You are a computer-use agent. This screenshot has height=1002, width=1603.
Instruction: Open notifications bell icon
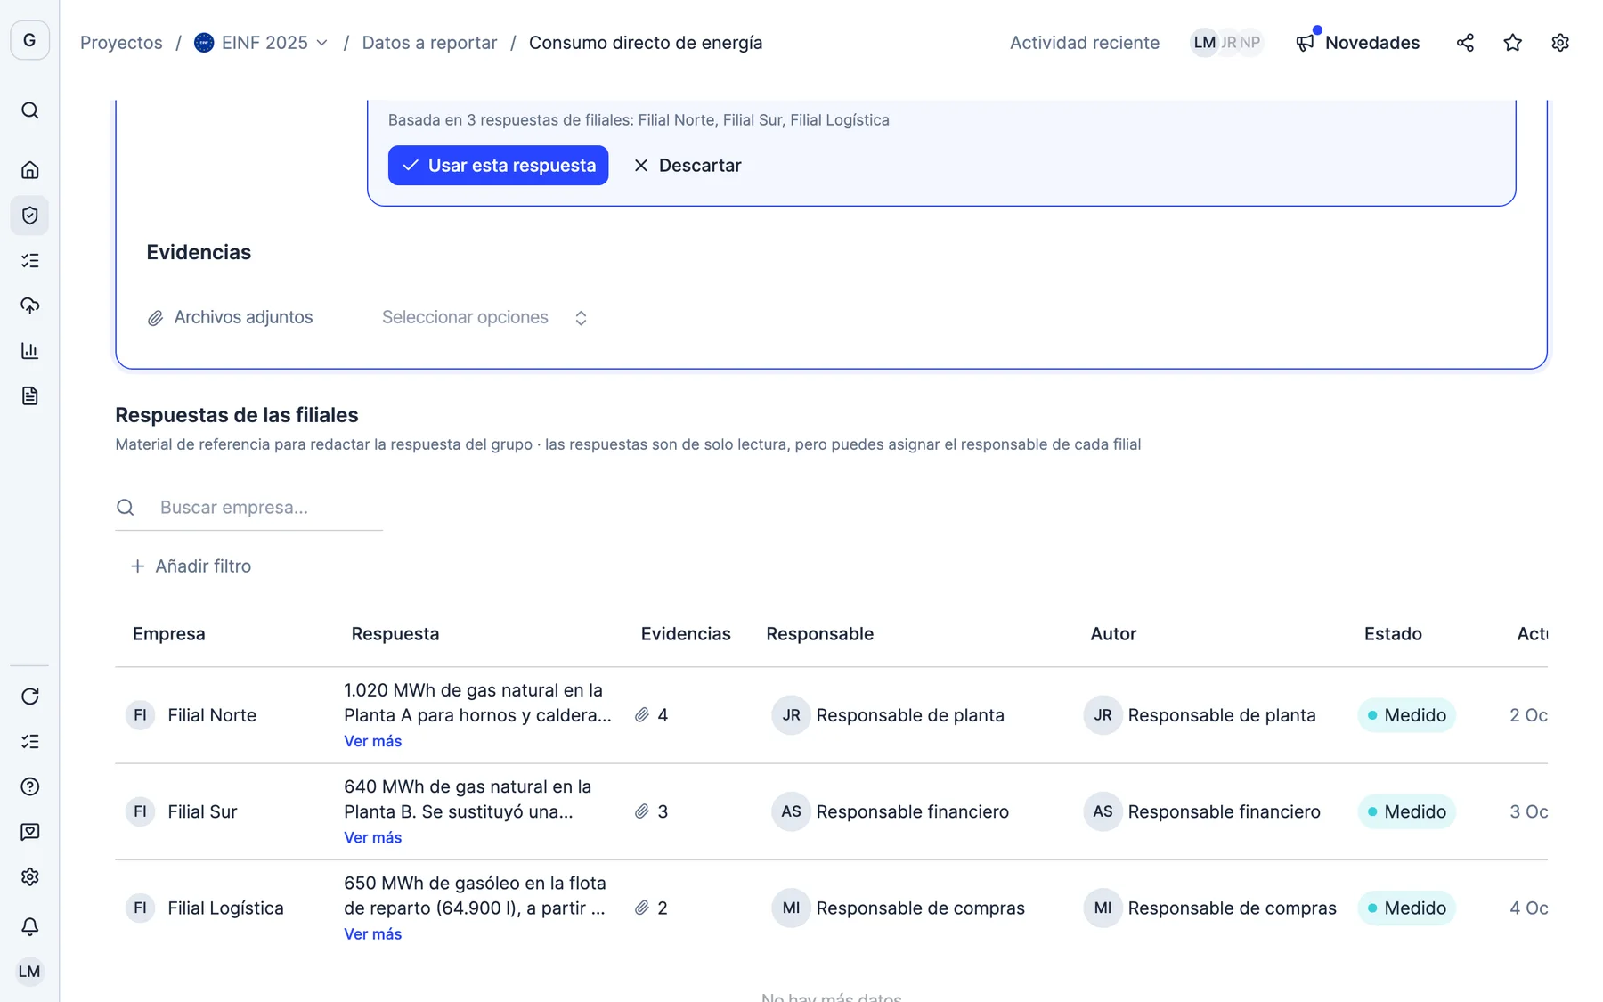point(29,926)
